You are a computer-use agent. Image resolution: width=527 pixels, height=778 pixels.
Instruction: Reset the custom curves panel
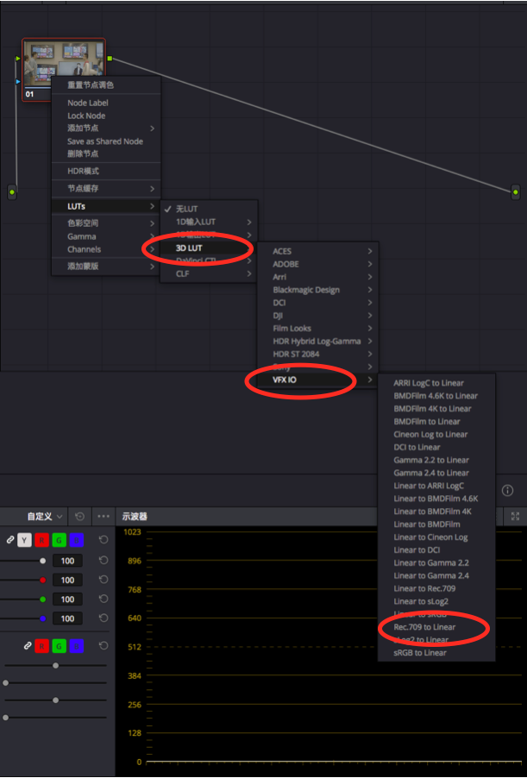[79, 516]
